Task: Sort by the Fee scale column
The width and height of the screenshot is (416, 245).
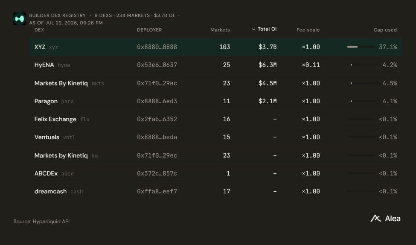Action: 308,30
